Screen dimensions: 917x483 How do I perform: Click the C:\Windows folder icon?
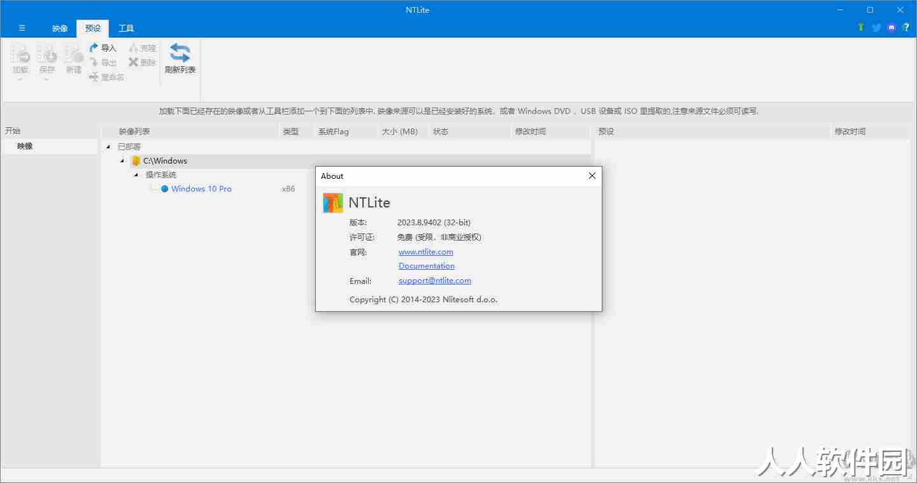135,161
